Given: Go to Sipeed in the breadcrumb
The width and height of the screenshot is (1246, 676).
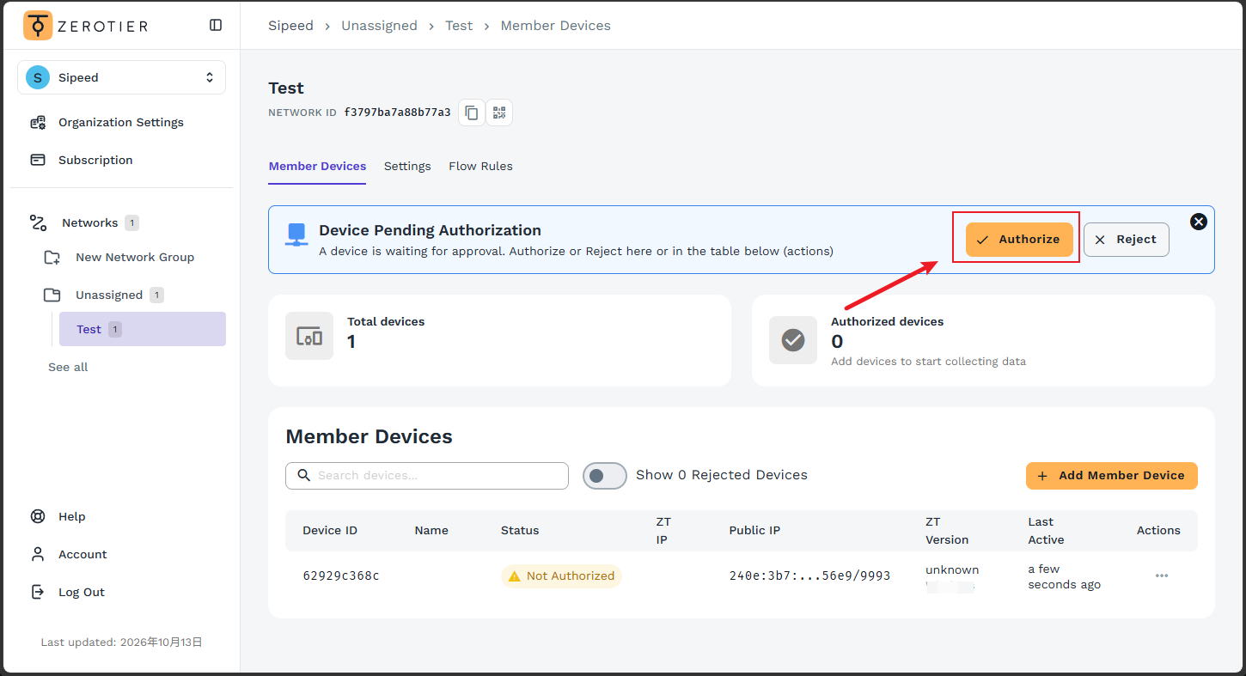Looking at the screenshot, I should pyautogui.click(x=290, y=26).
